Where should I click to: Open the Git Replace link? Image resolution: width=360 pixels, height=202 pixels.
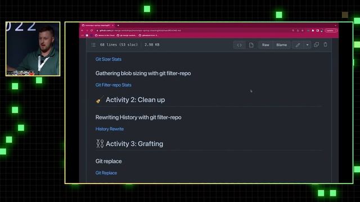click(106, 173)
